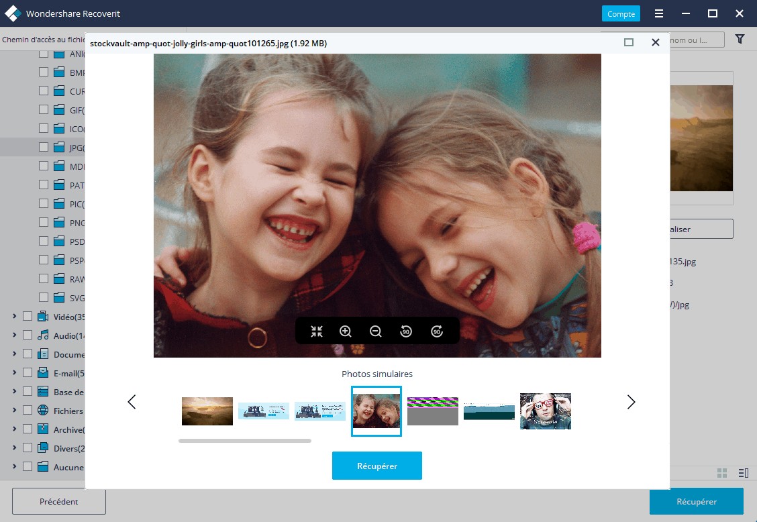
Task: Switch to the grid thumbnail view
Action: 722,473
